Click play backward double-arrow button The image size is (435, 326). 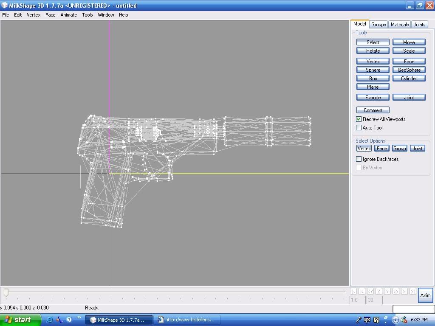(x=370, y=291)
